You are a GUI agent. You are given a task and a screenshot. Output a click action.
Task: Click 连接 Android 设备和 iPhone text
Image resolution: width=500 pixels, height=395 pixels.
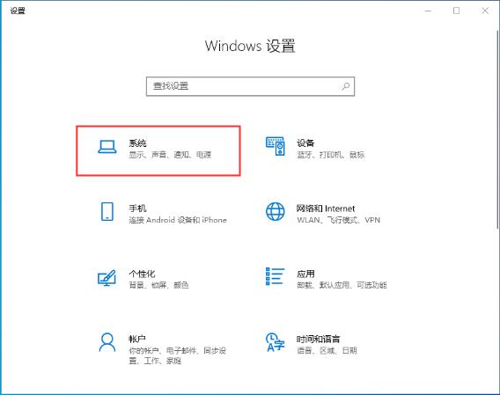178,220
